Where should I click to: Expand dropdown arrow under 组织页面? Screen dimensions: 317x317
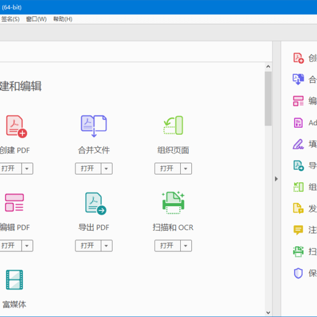(x=186, y=169)
